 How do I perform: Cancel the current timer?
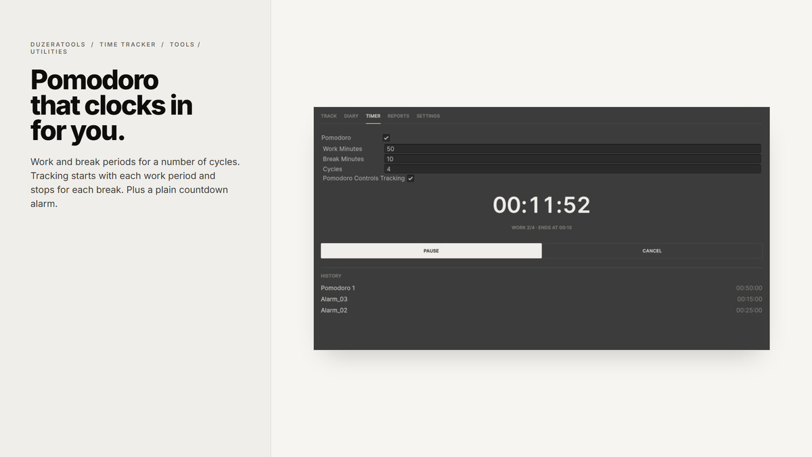click(x=652, y=251)
